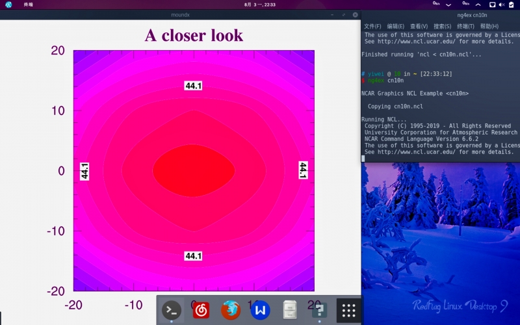Launch NetEase Cloud Music from dock

click(201, 310)
